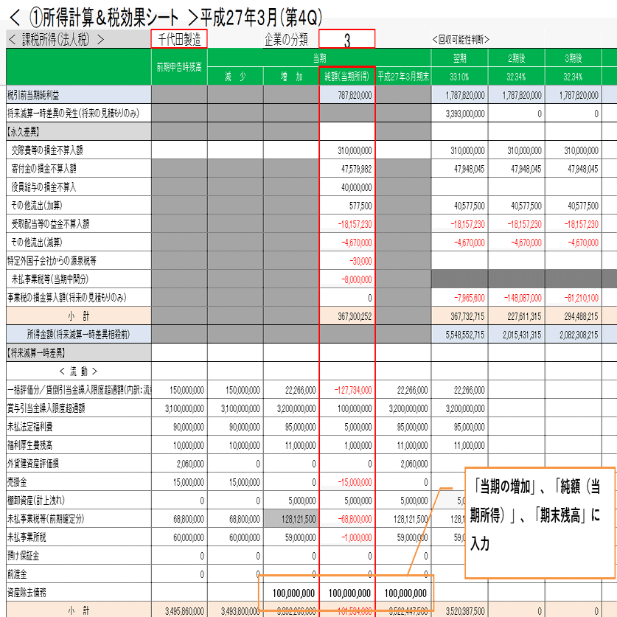Click the 増 加 column header
The image size is (617, 617).
291,77
